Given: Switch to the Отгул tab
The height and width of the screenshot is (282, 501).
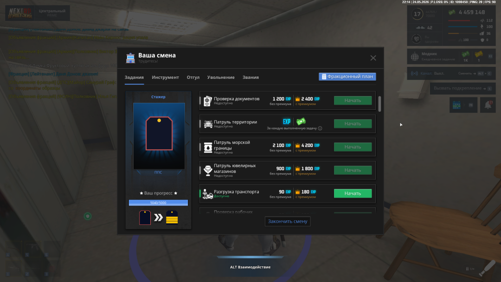Looking at the screenshot, I should tap(193, 77).
